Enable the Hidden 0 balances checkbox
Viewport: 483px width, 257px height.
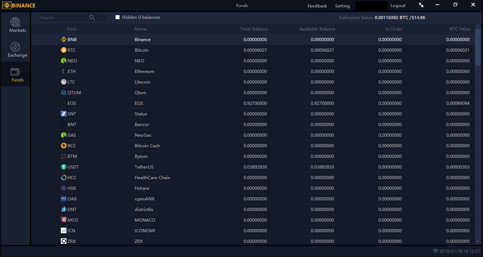tap(118, 17)
